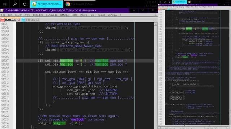Open the Edit menu
Image resolution: width=231 pixels, height=129 pixels.
coord(10,15)
